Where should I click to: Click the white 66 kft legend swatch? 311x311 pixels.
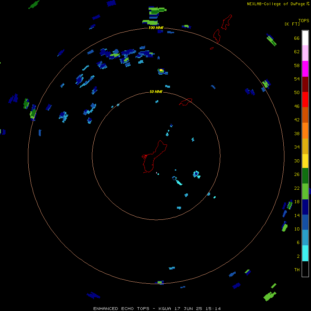coord(305,38)
